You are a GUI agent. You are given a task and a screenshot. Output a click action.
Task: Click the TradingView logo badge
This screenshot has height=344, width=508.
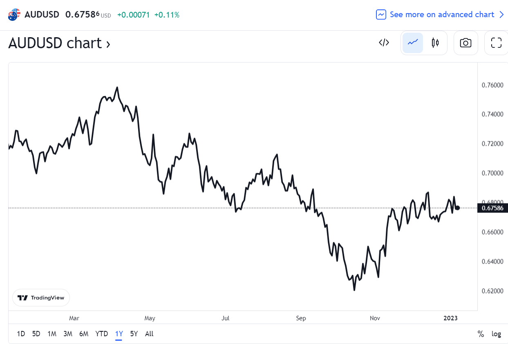(41, 298)
